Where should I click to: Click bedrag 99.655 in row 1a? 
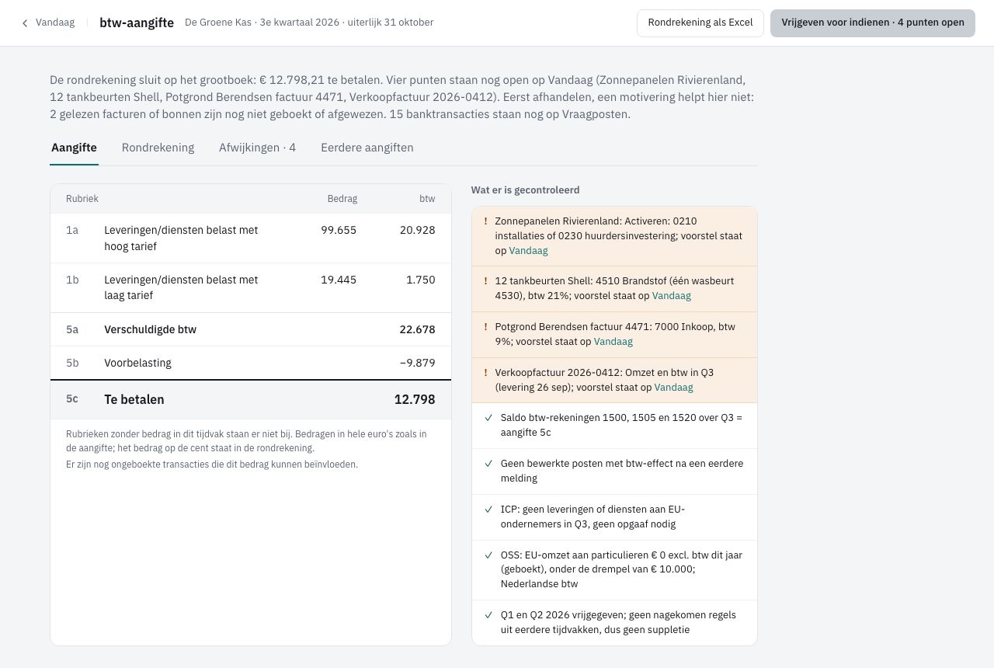point(339,230)
